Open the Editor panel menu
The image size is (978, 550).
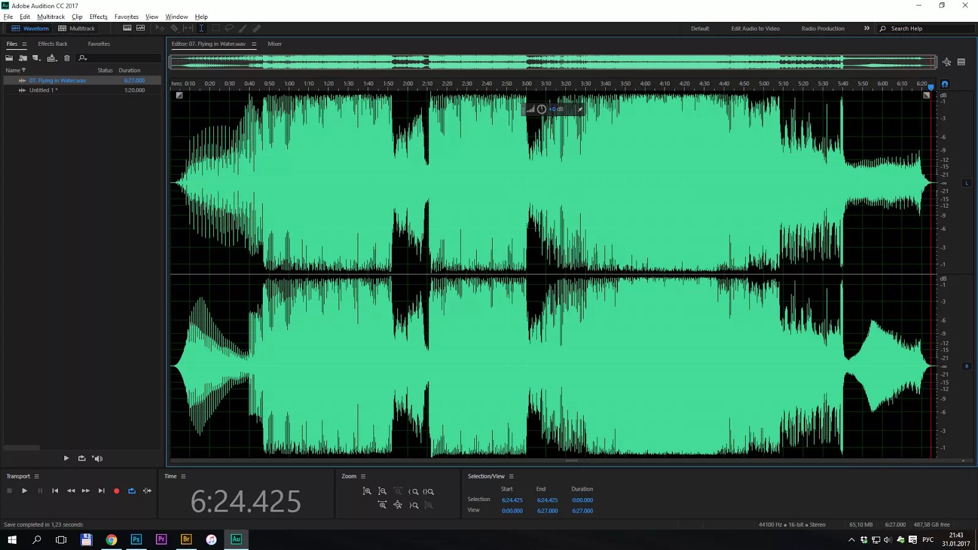254,44
